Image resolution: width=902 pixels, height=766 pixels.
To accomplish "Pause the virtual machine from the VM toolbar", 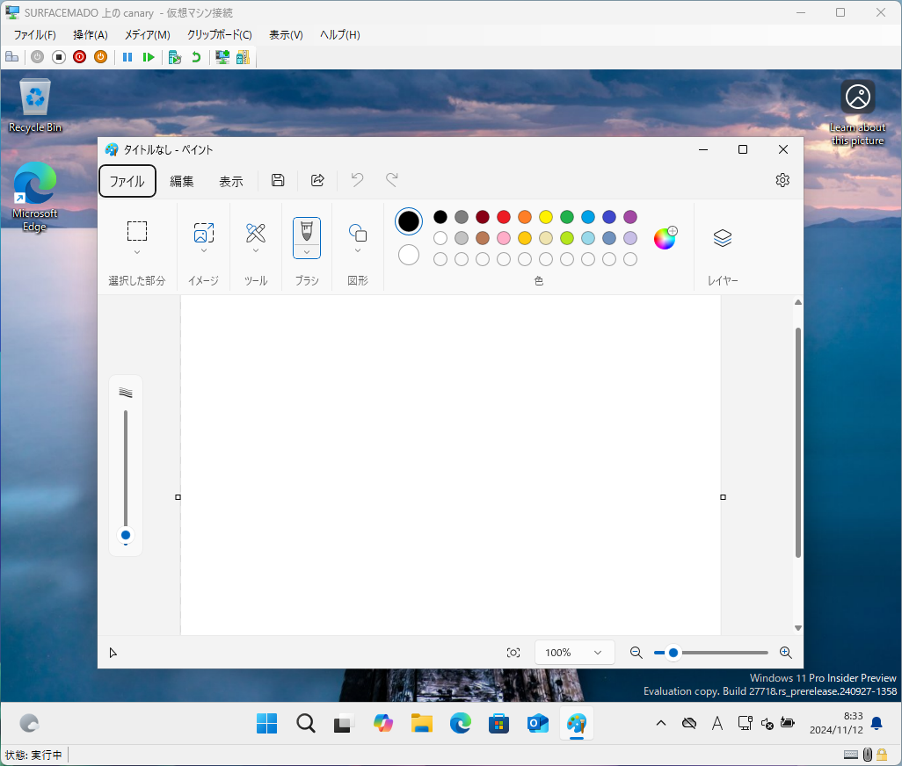I will point(127,56).
